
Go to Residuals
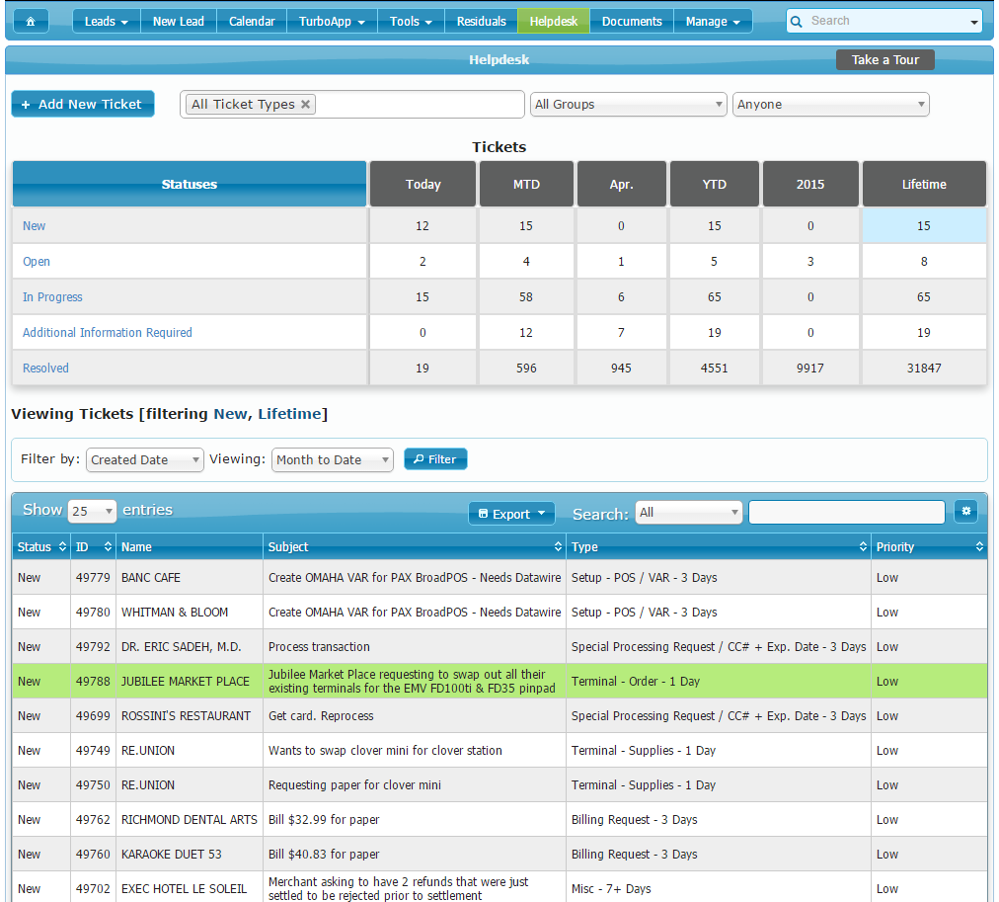coord(481,21)
